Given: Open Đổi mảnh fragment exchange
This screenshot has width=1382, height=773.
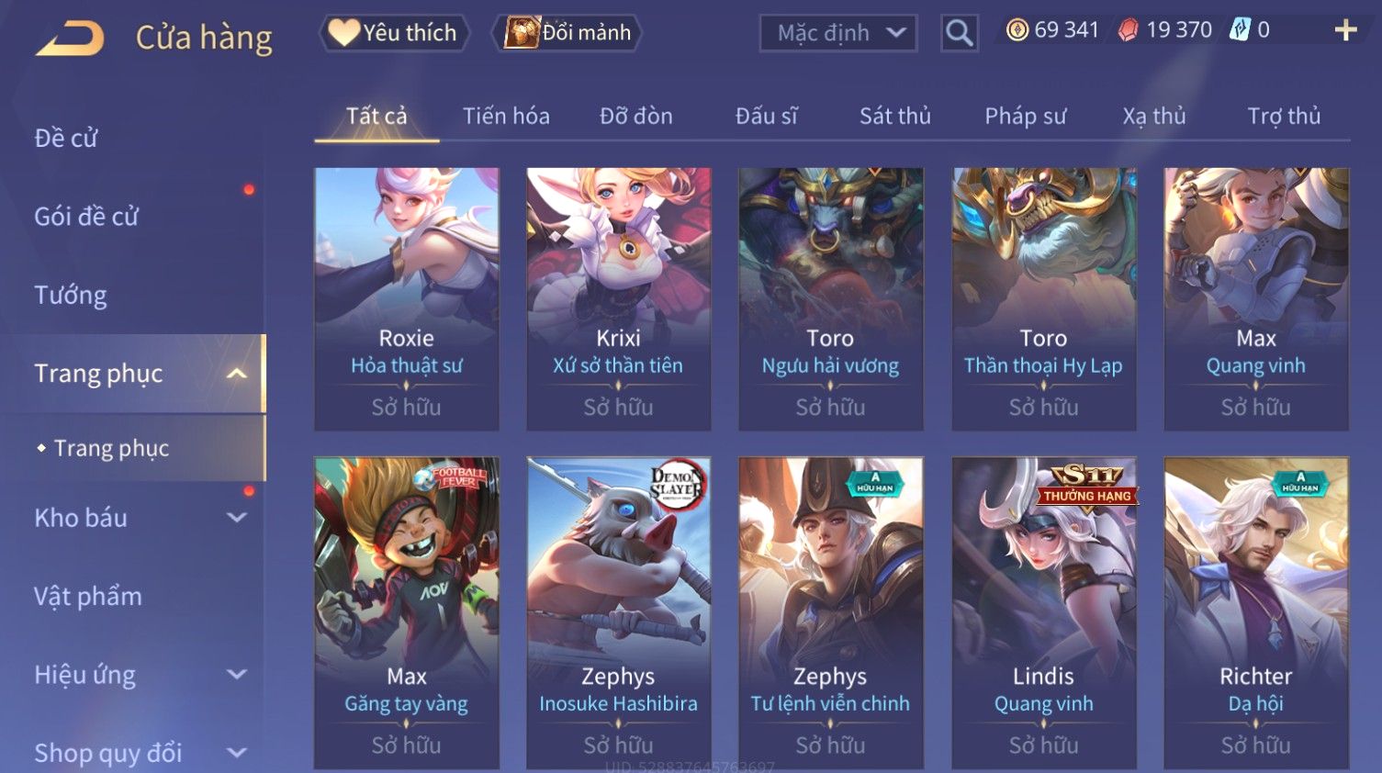Looking at the screenshot, I should [567, 33].
